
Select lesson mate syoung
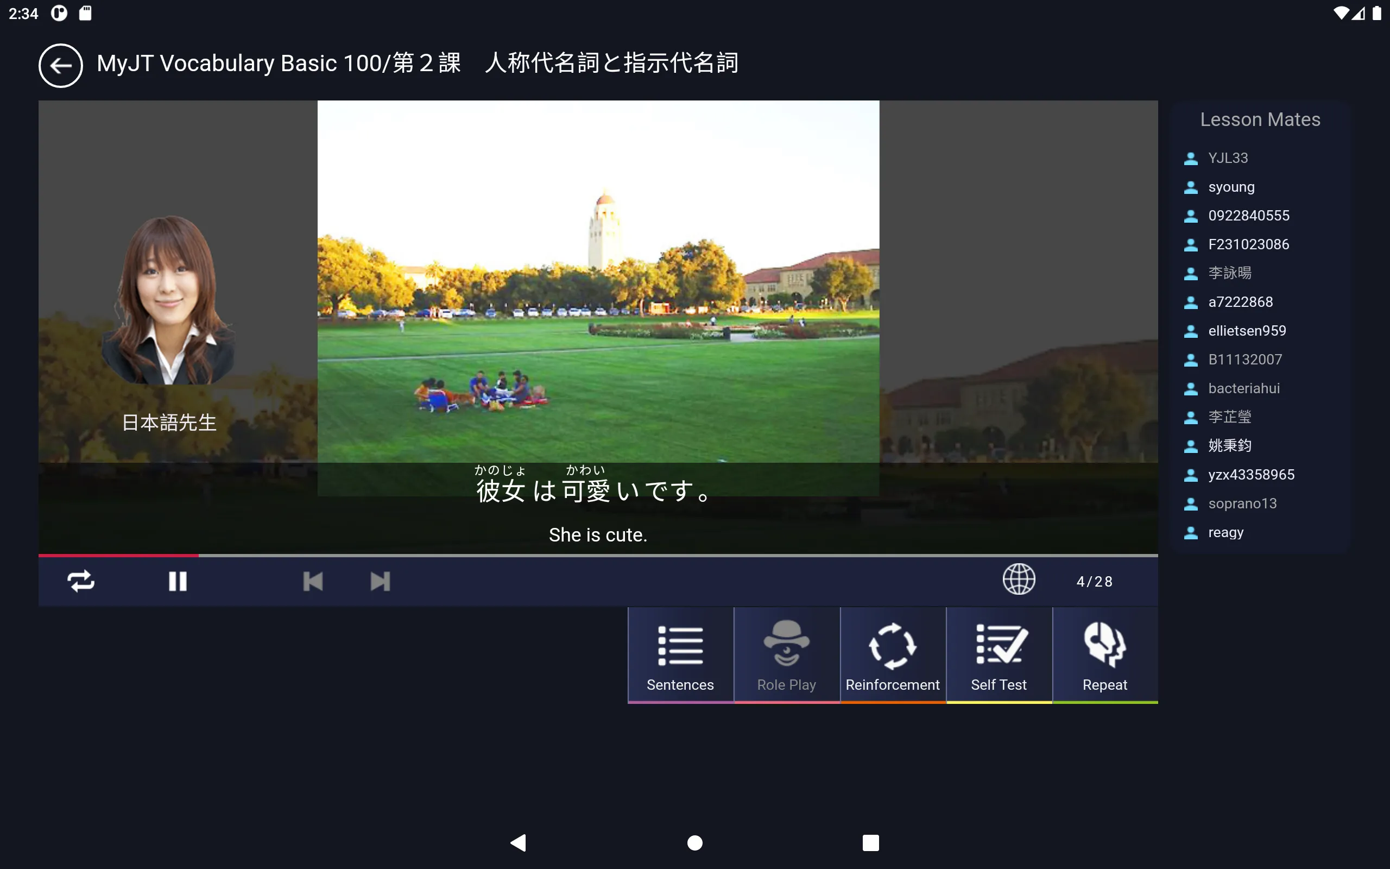[1232, 186]
